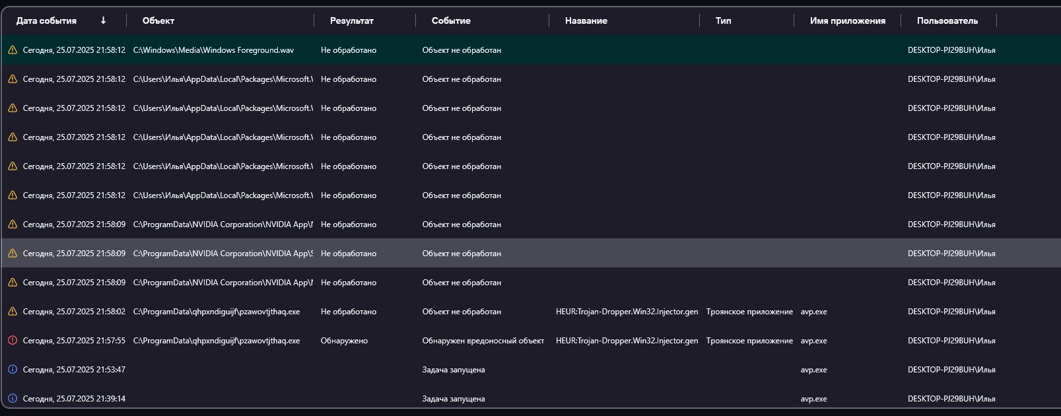Click Троянское приложение type in 21:58:02 row

click(x=749, y=312)
